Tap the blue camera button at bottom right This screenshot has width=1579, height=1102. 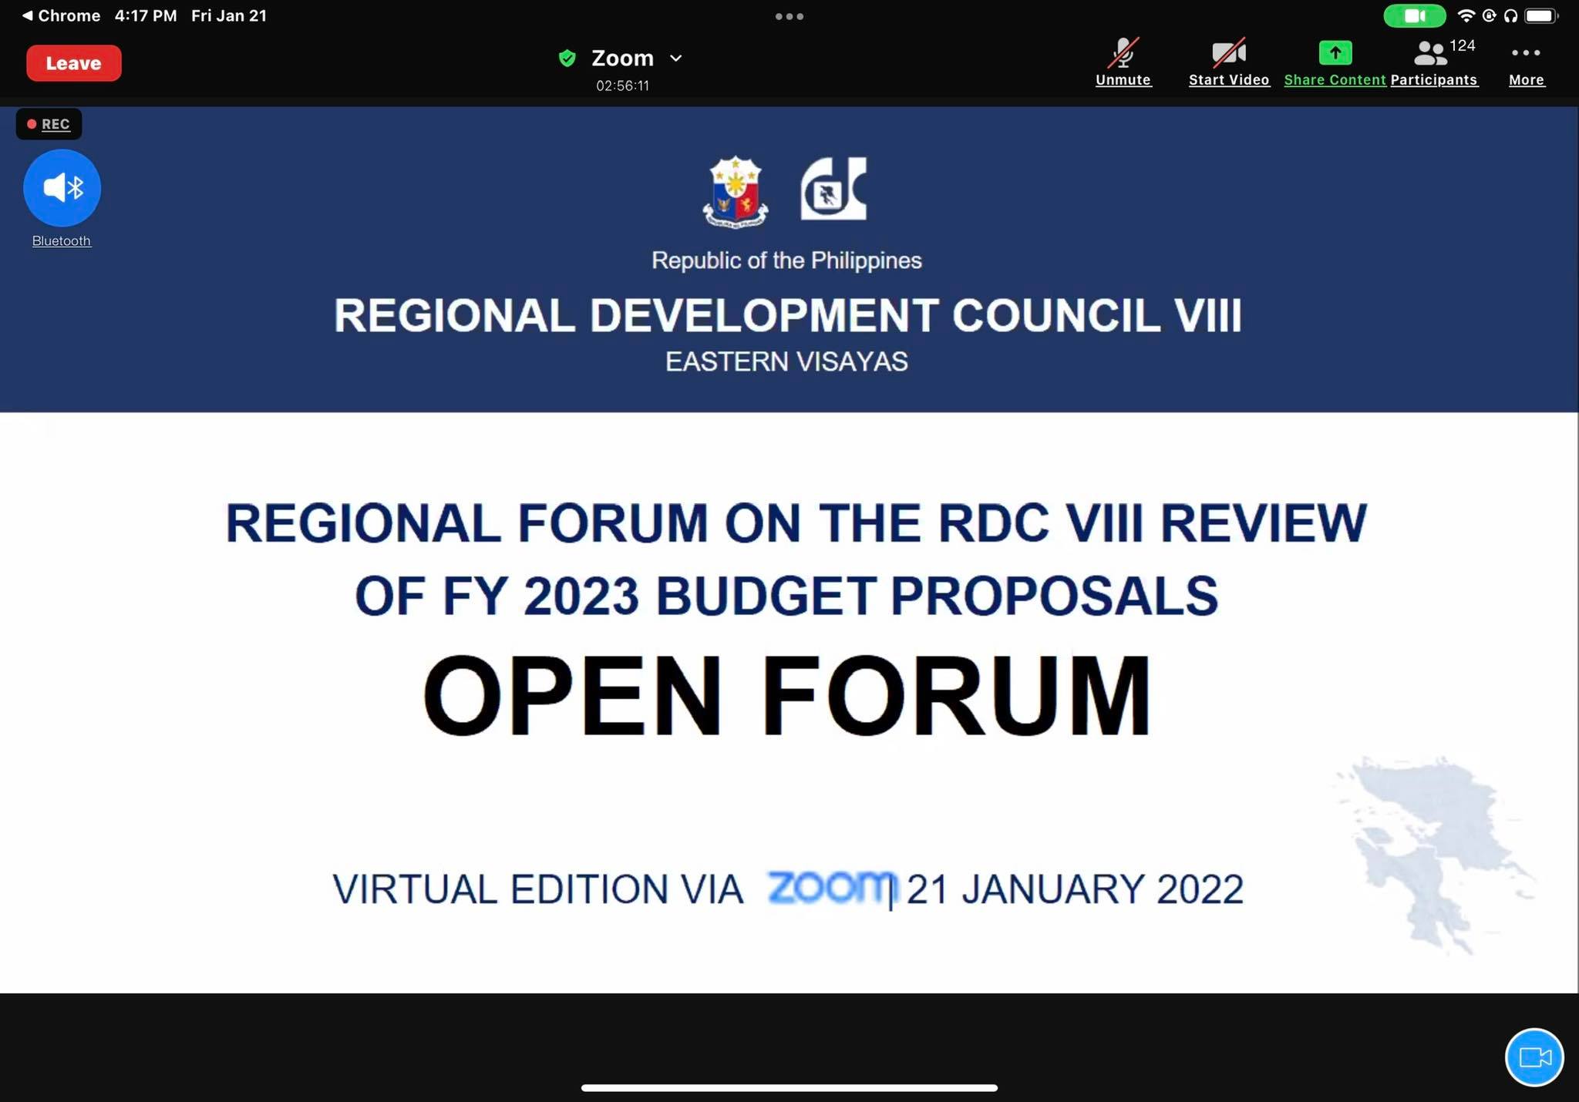click(x=1534, y=1057)
